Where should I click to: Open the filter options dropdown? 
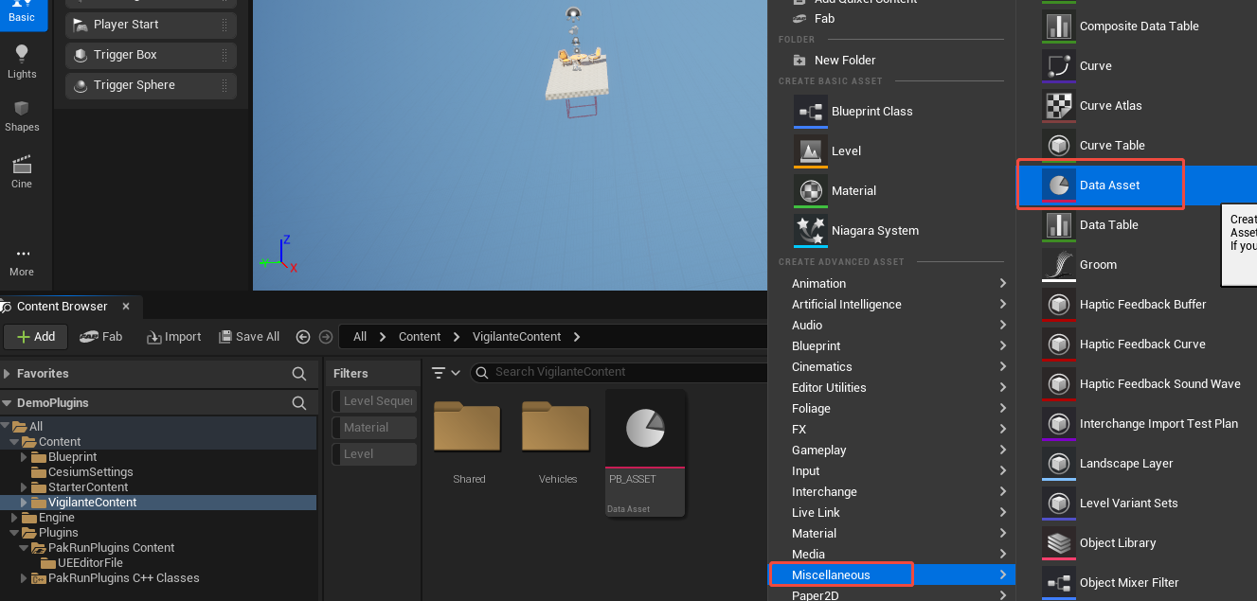click(x=445, y=373)
